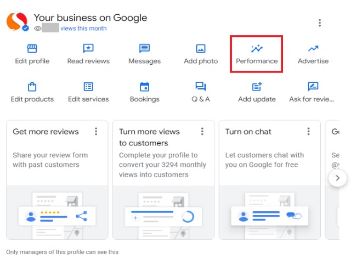Open the Get more reviews card illustration
This screenshot has height=259, width=351.
[x=57, y=212]
